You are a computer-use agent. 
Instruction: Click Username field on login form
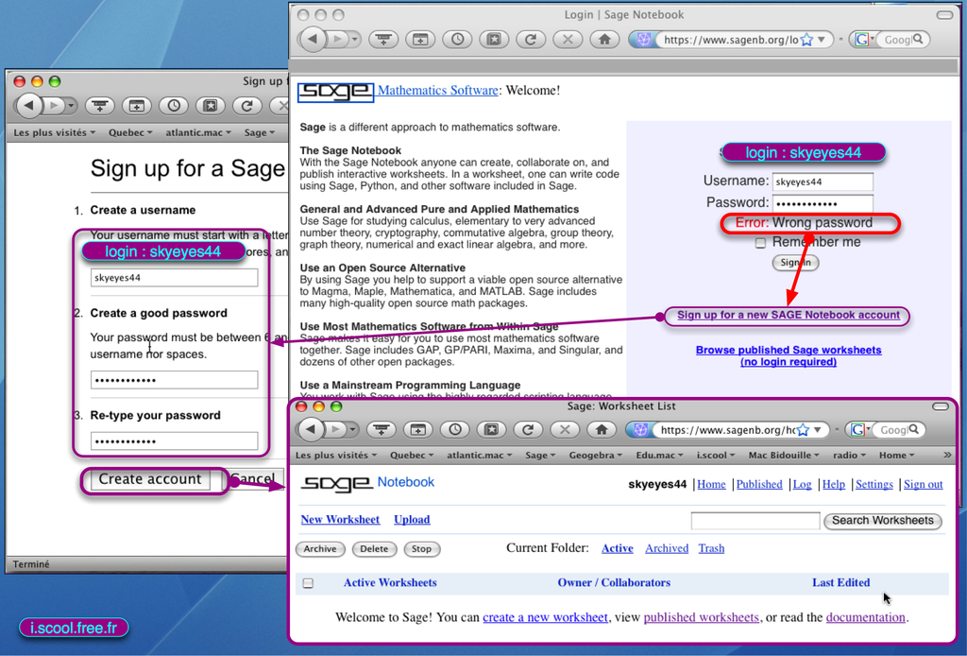823,182
